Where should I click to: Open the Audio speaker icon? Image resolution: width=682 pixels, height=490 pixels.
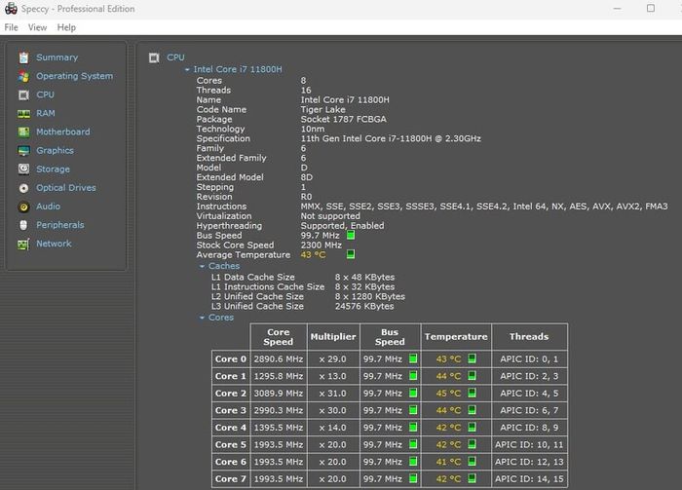[x=23, y=207]
